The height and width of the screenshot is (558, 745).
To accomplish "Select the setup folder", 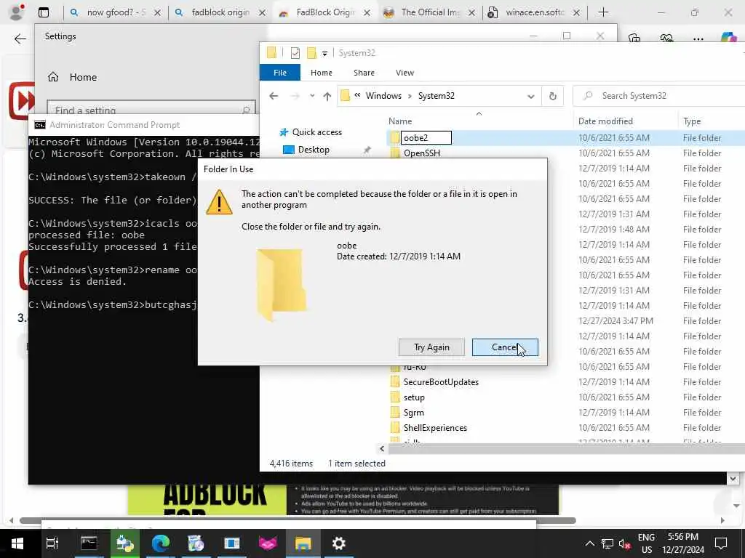I will [x=414, y=397].
